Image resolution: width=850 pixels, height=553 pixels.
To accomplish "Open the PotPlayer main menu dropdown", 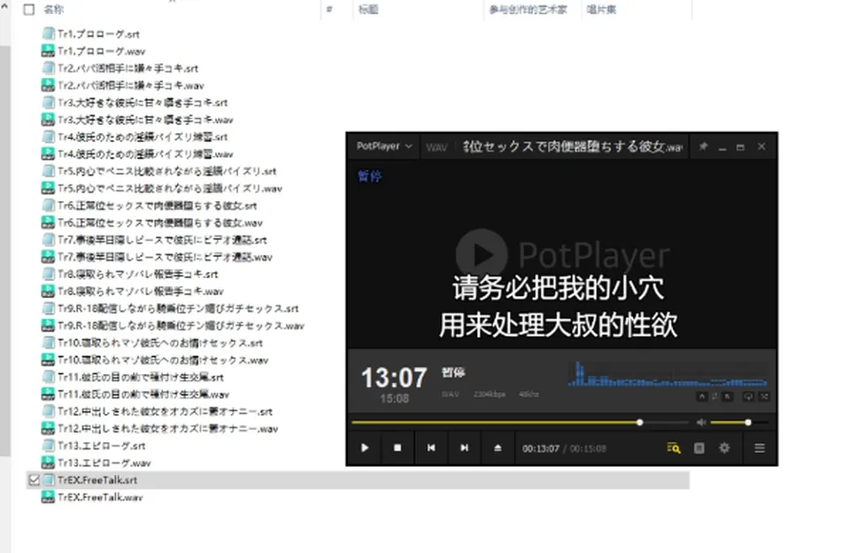I will [x=383, y=146].
